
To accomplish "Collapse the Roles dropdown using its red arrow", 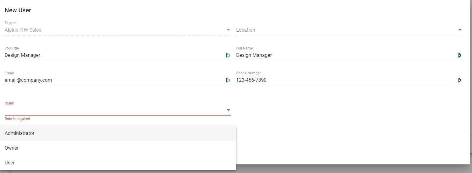I will [228, 110].
